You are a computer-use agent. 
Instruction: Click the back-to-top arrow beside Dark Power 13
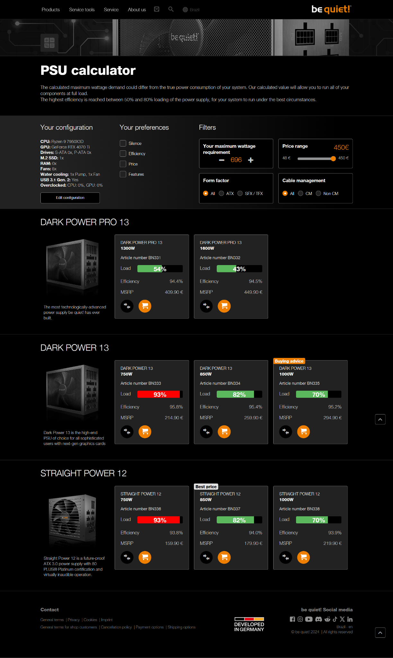tap(380, 419)
